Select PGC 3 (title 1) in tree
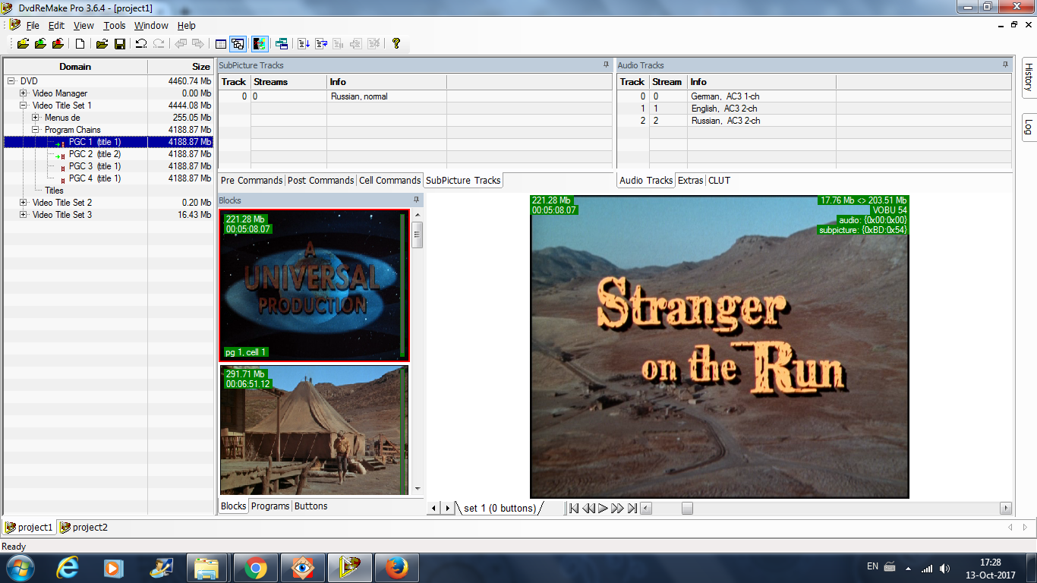This screenshot has width=1037, height=583. coord(94,166)
